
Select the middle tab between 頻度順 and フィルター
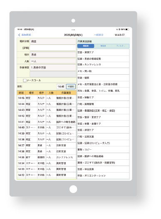coord(103,46)
